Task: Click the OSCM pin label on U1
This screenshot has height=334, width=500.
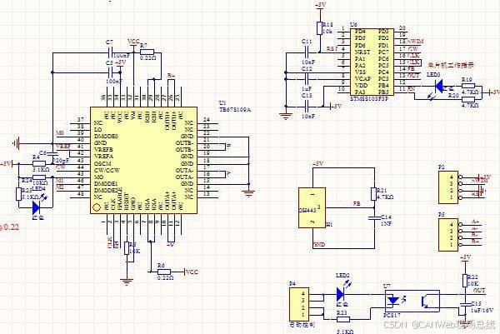Action: (102, 163)
